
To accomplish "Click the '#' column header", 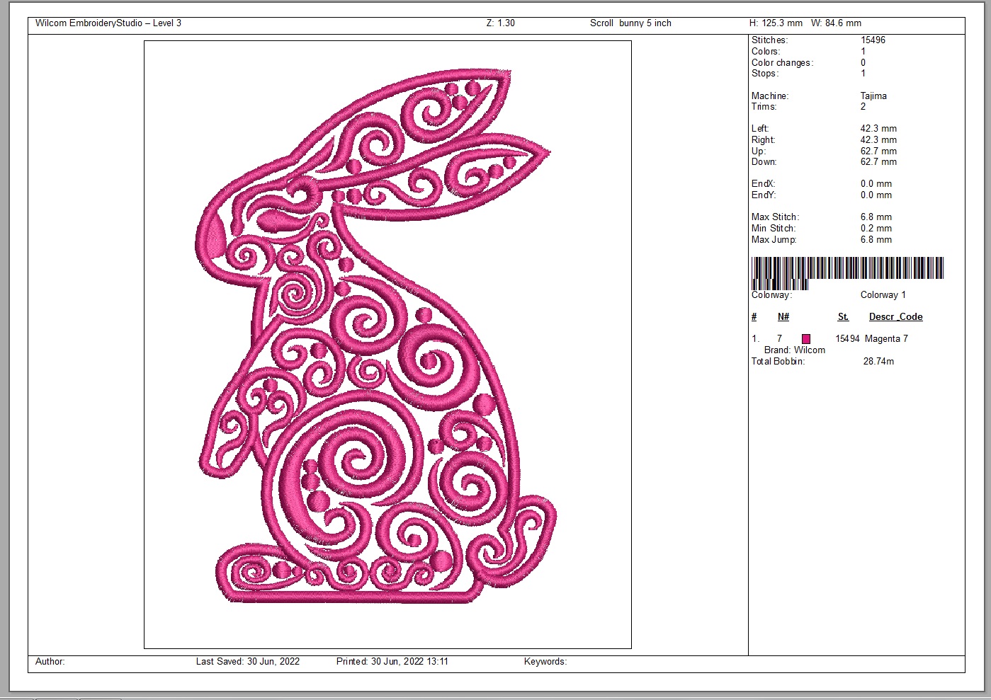I will point(754,317).
